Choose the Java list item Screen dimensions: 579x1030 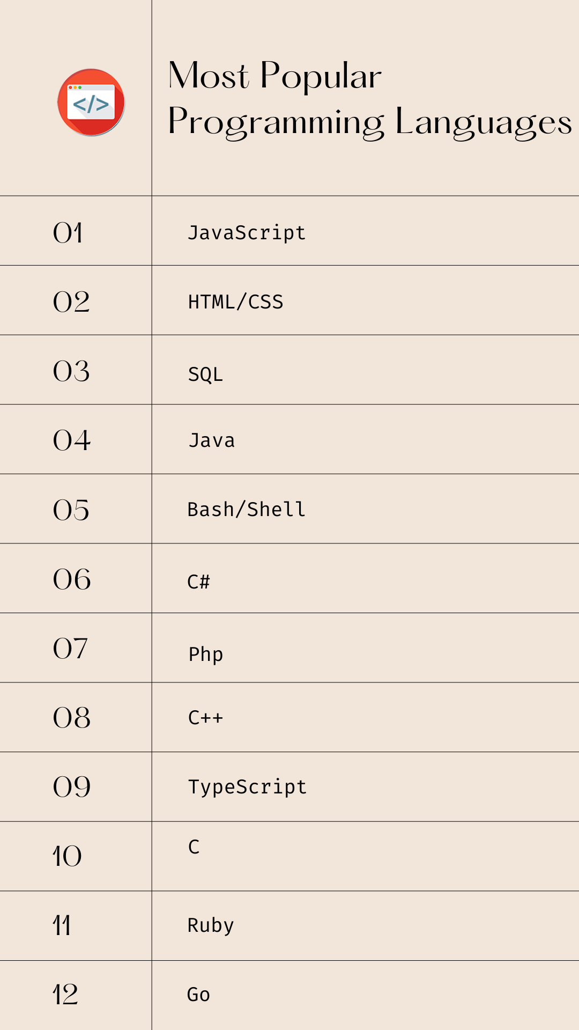pyautogui.click(x=212, y=440)
